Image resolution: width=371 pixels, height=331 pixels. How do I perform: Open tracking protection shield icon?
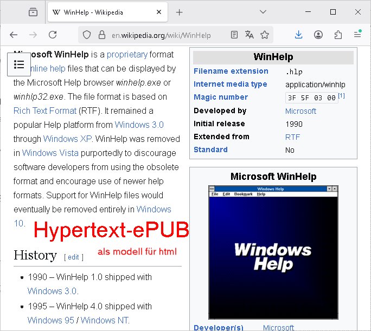87,35
